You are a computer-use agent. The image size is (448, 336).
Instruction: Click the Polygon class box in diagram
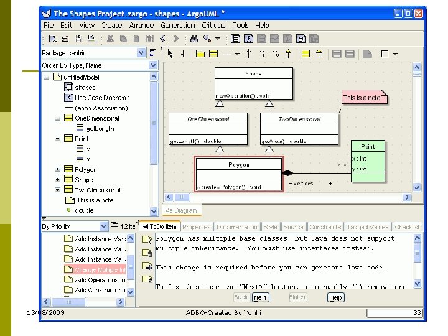pyautogui.click(x=239, y=174)
